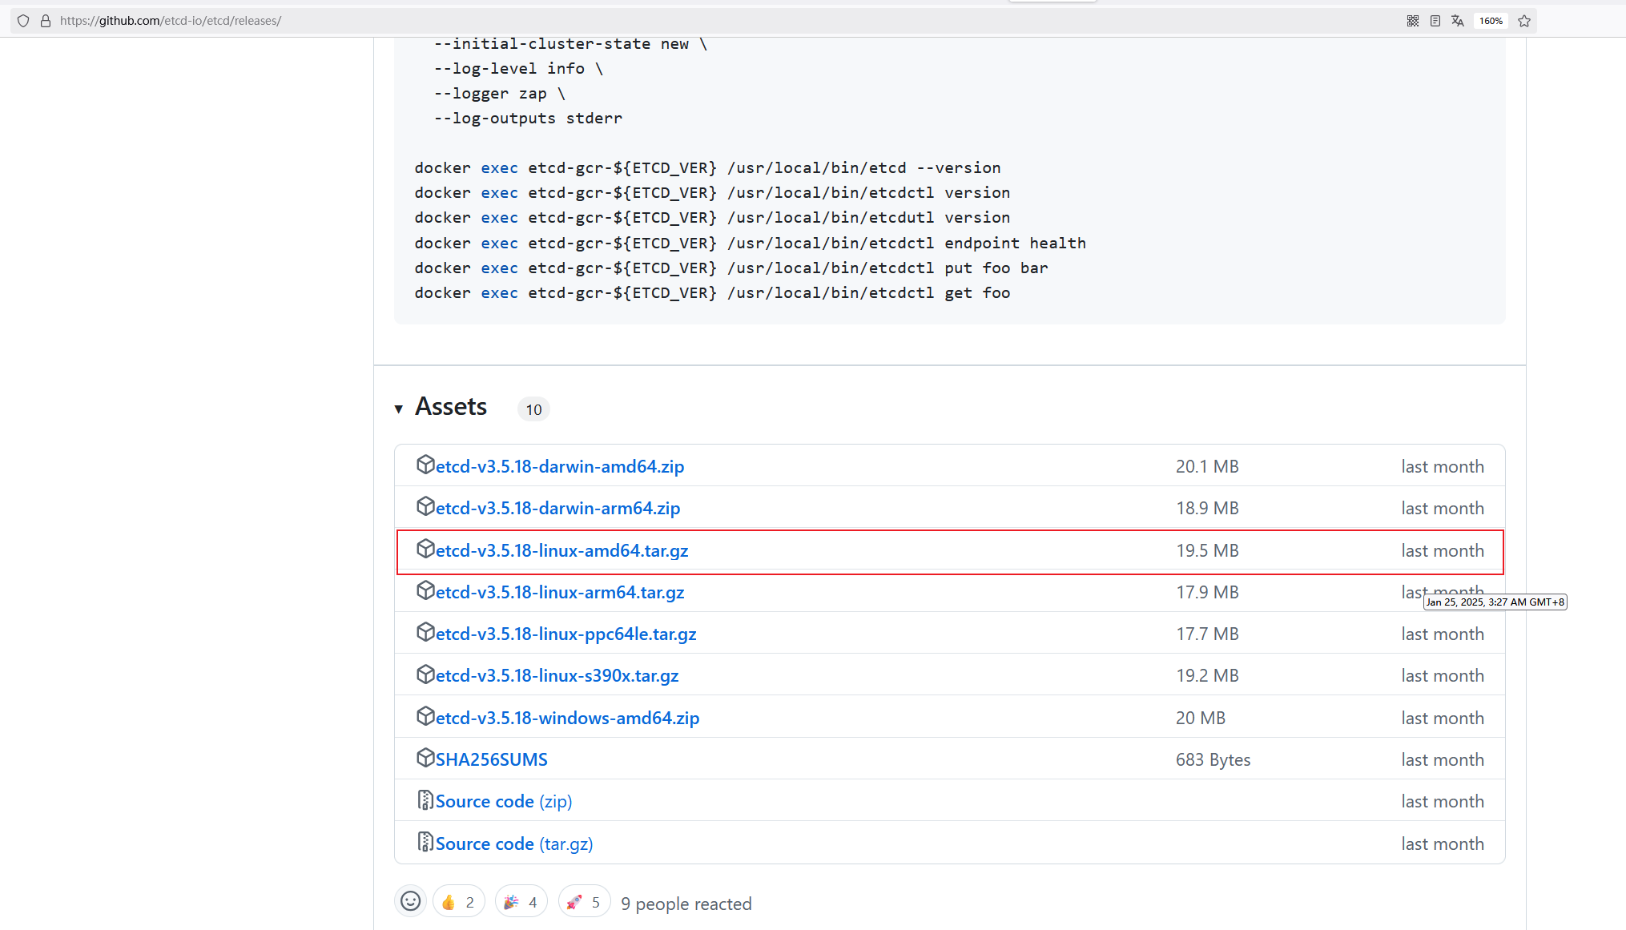
Task: Download etcd-v3.5.18-linux-s390x.tar.gz
Action: (x=557, y=675)
